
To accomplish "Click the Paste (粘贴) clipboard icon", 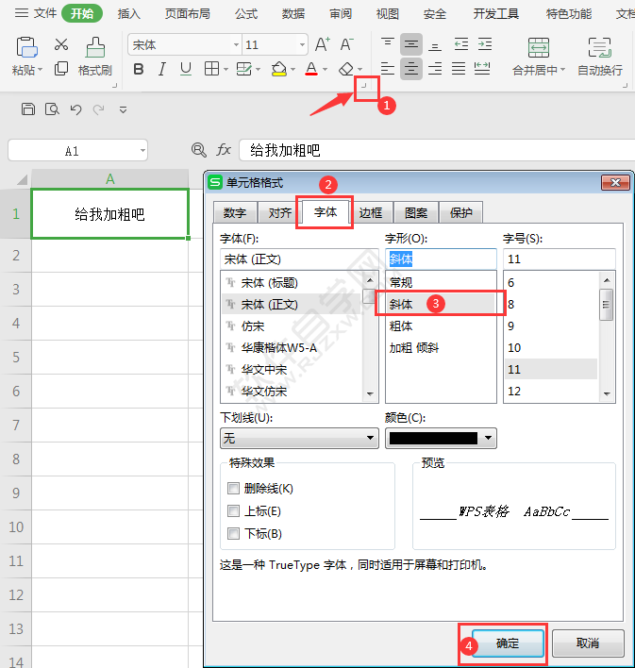I will (x=26, y=47).
